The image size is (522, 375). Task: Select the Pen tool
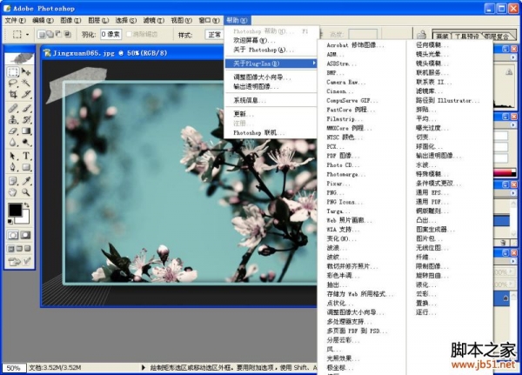(13, 167)
